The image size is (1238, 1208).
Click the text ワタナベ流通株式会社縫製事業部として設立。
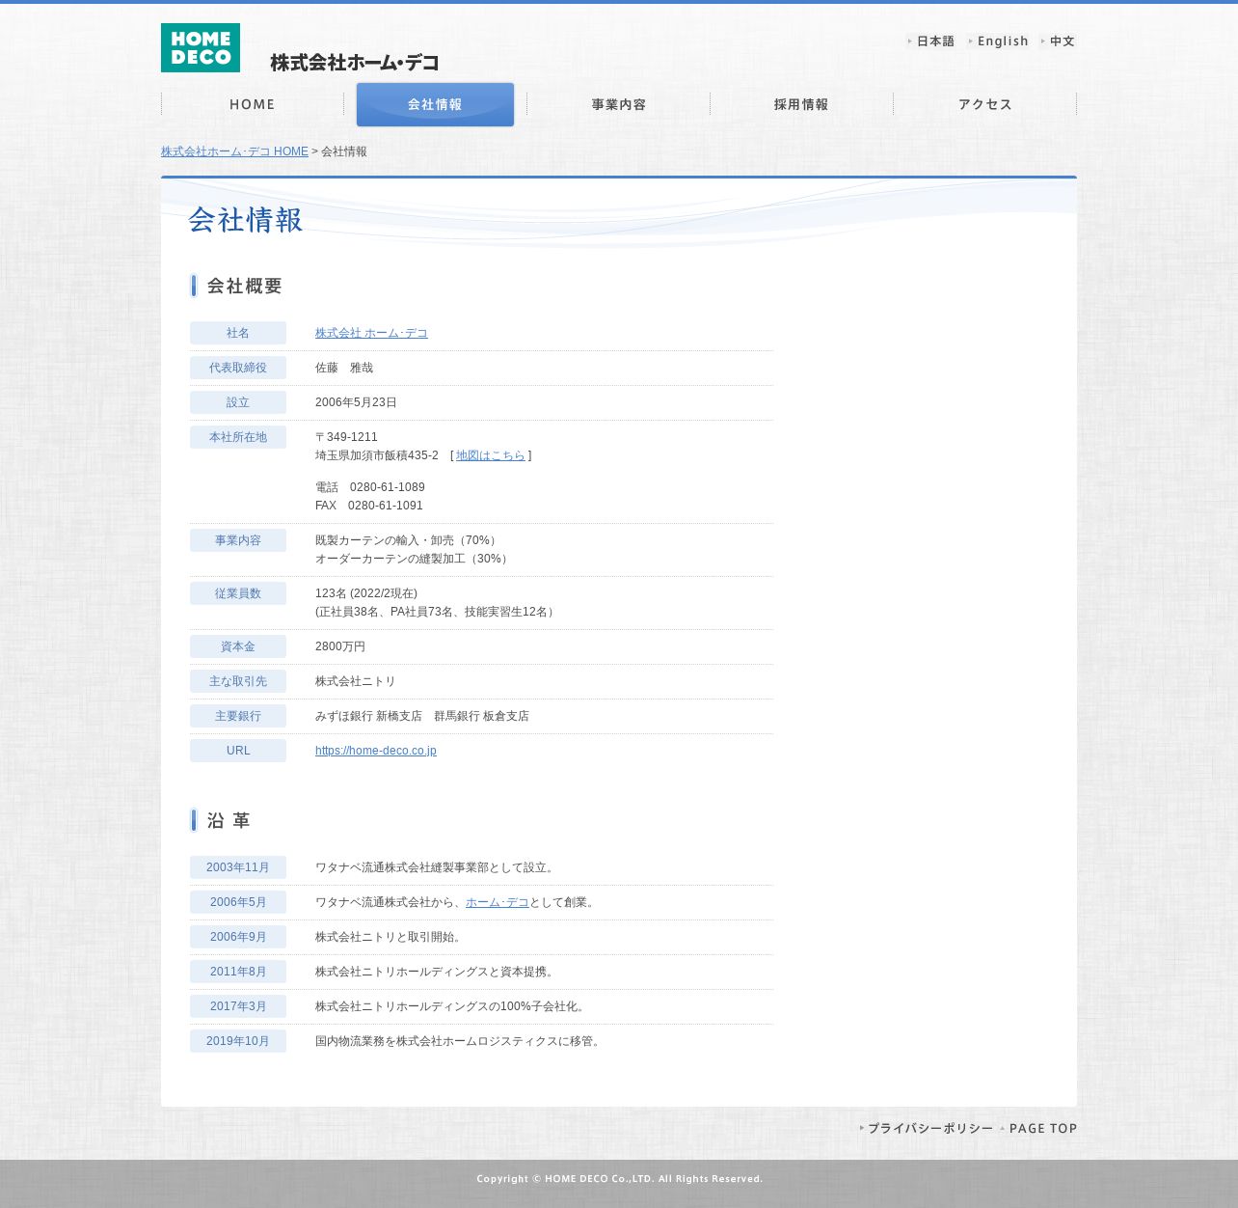coord(437,867)
